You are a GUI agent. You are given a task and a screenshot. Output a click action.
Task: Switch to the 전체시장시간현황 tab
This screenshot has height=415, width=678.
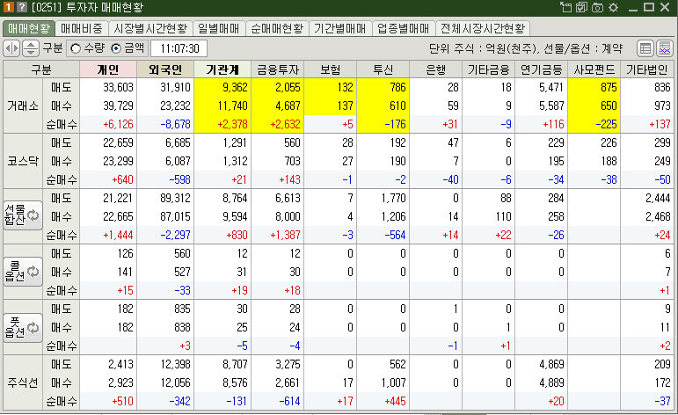[483, 28]
